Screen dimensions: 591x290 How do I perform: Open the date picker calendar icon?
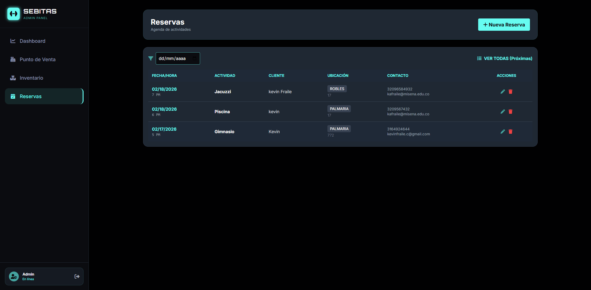195,58
